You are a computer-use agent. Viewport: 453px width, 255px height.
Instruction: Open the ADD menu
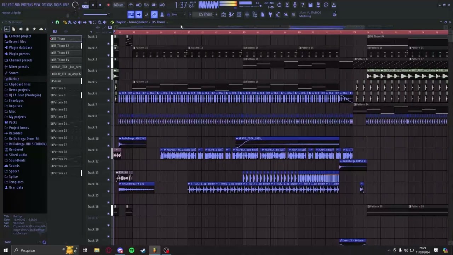17,5
